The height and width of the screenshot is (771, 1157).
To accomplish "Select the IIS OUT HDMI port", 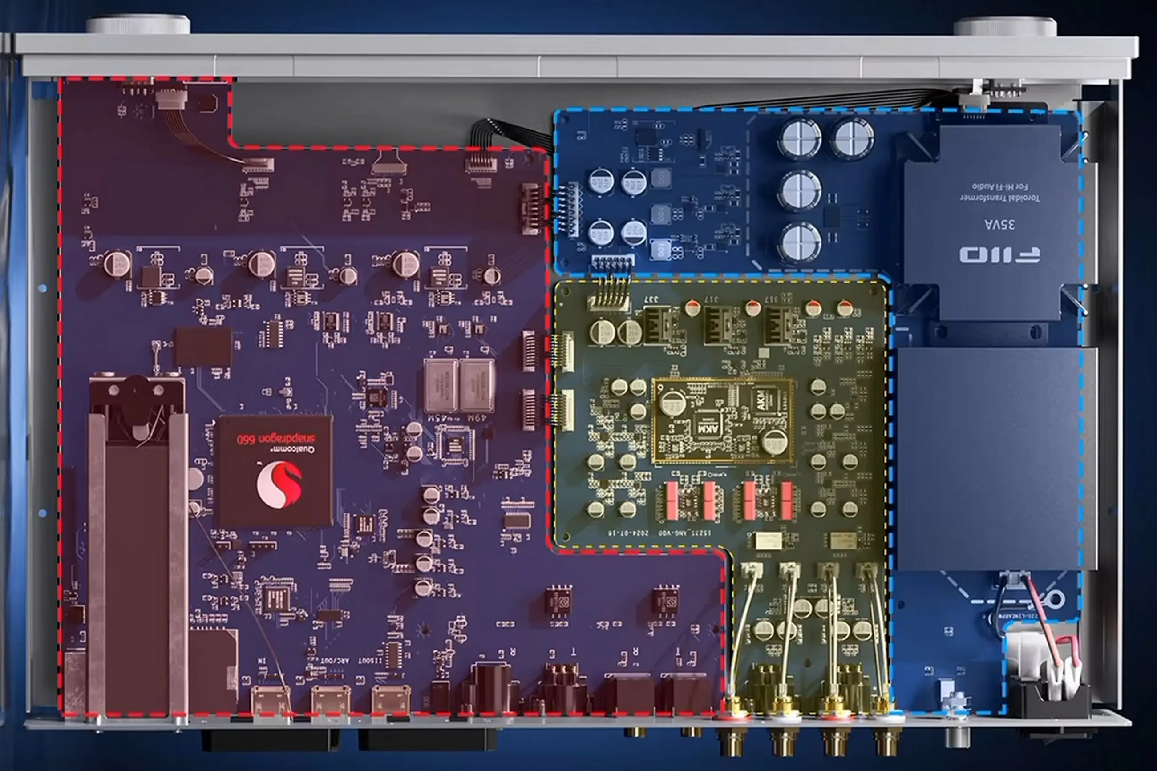I will click(x=391, y=701).
